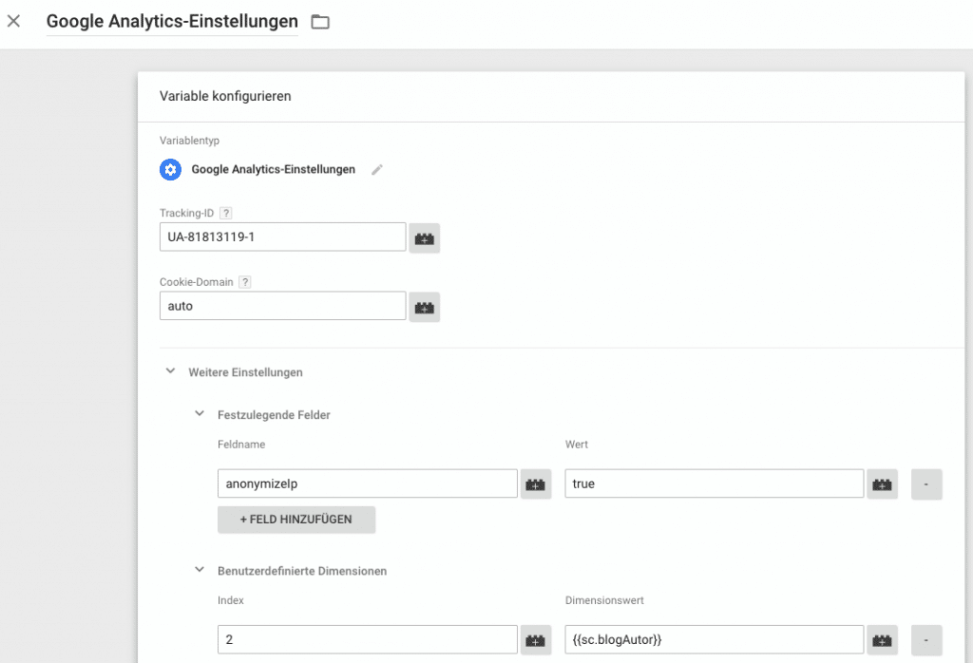The image size is (973, 663).
Task: Click the Cookie-Domain input field
Action: (282, 306)
